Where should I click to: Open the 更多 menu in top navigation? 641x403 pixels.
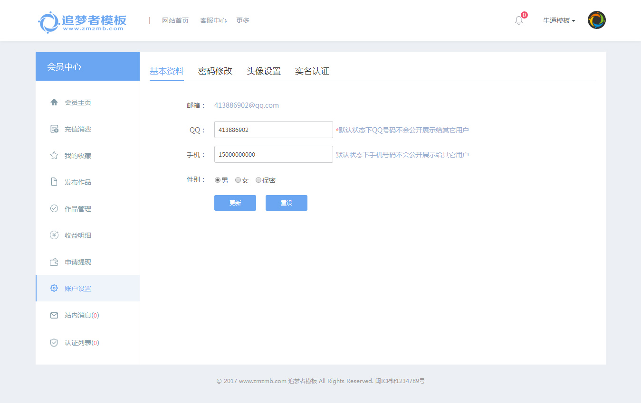tap(243, 20)
